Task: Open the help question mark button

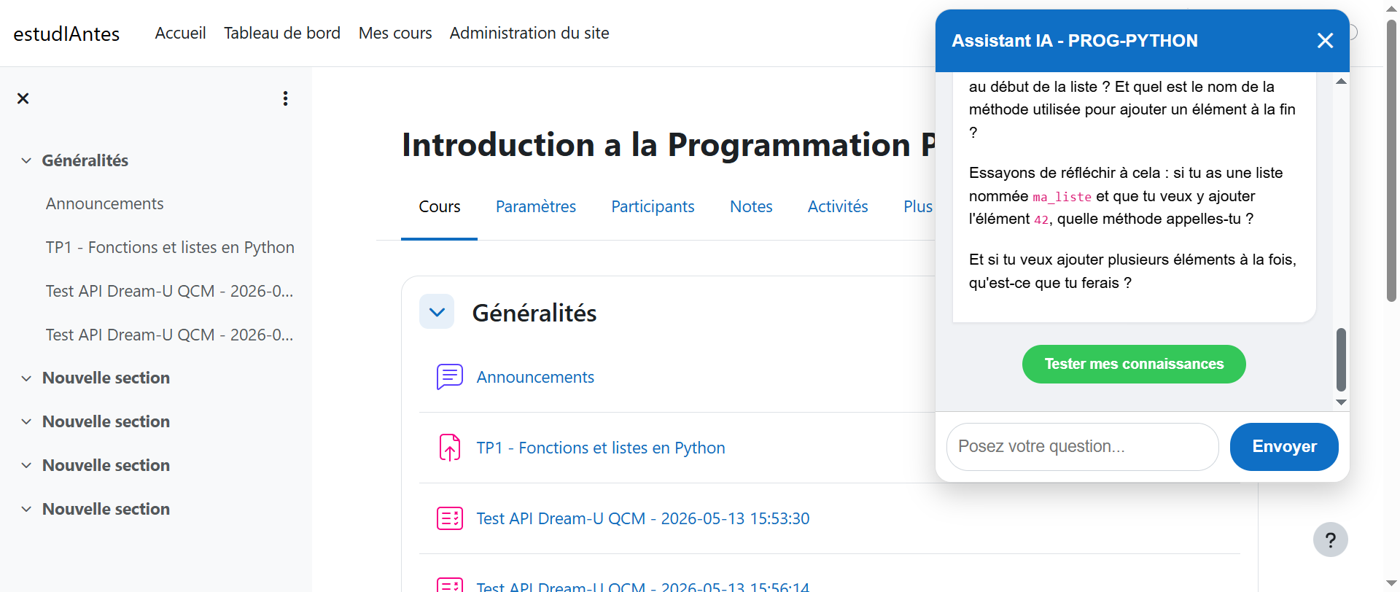Action: [x=1330, y=540]
